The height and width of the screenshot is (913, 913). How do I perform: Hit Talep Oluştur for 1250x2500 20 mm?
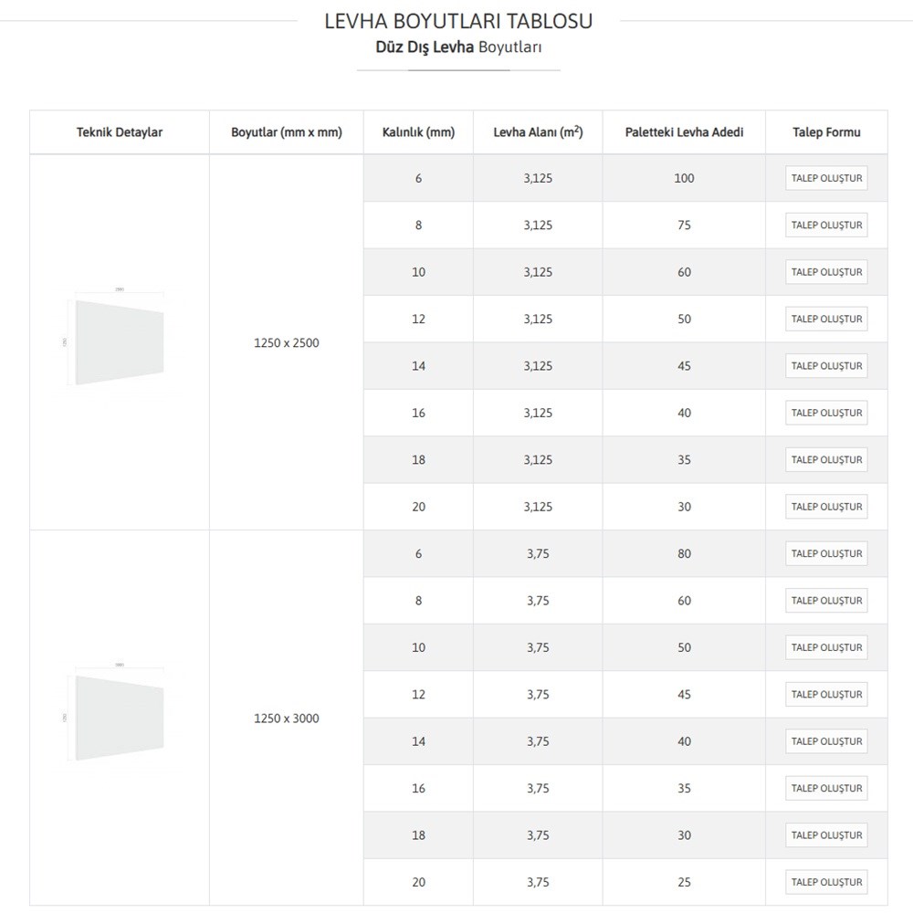coord(826,507)
